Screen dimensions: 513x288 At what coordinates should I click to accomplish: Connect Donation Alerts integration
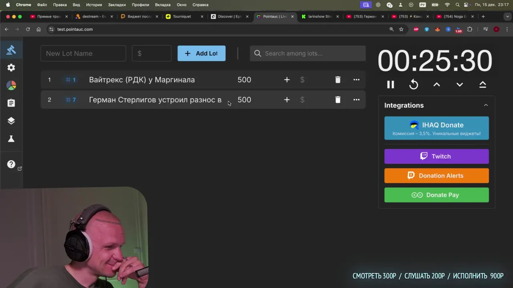[x=436, y=176]
